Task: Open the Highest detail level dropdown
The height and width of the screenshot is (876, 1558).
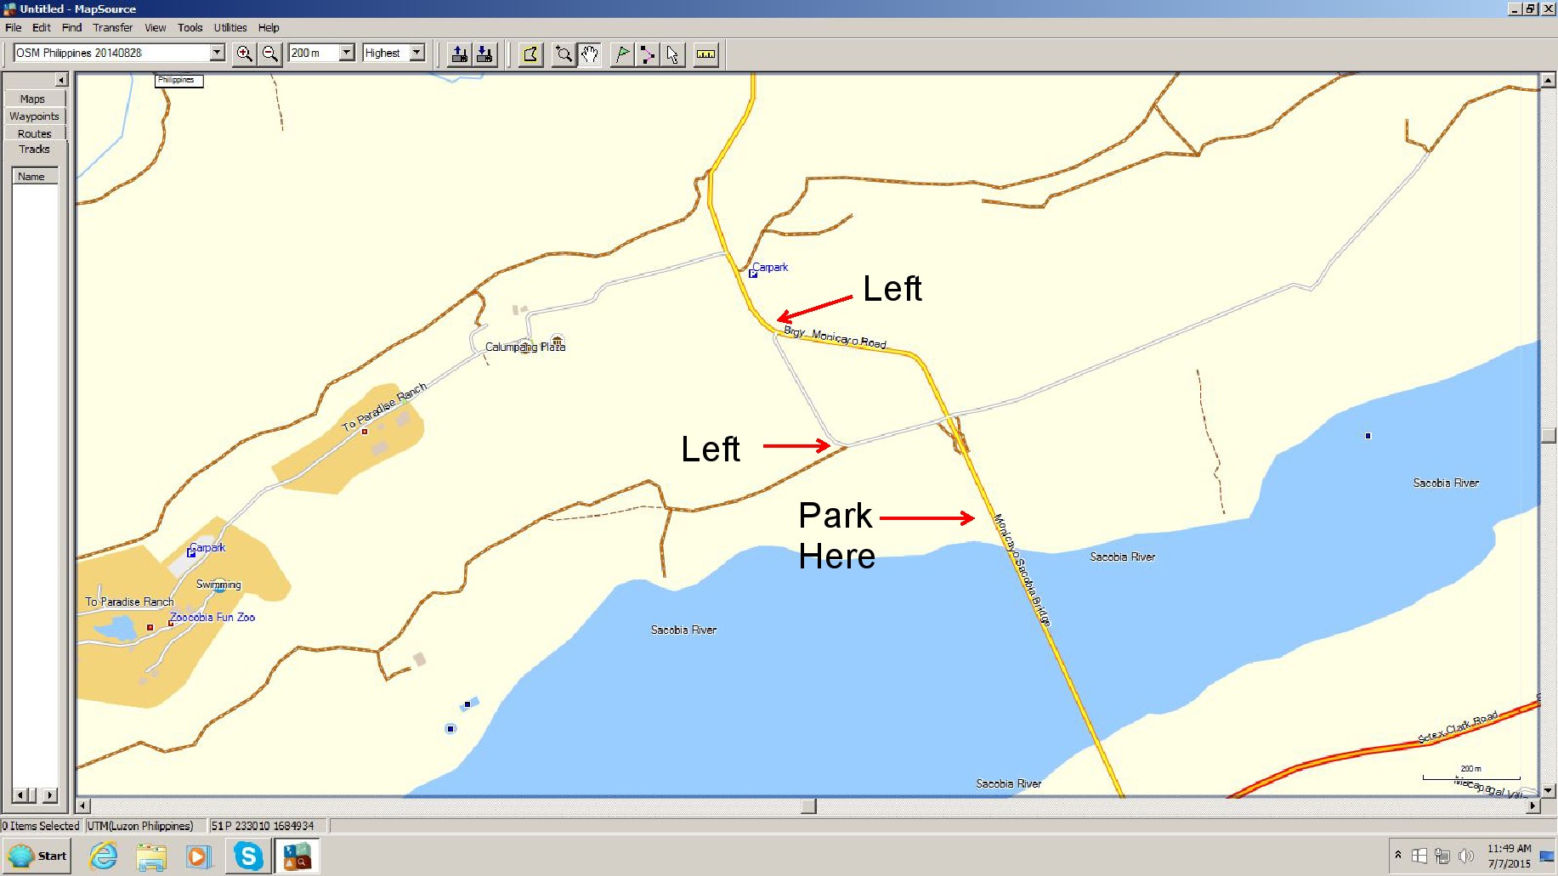Action: click(x=416, y=53)
